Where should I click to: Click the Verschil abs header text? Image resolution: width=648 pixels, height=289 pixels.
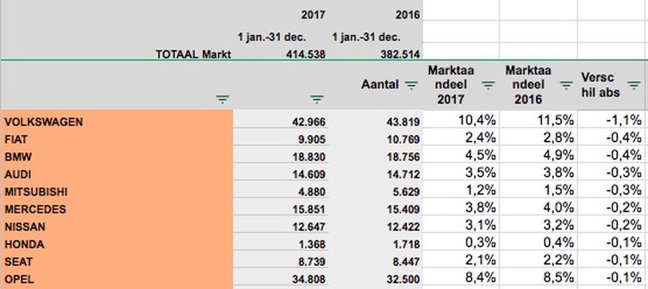[x=600, y=85]
